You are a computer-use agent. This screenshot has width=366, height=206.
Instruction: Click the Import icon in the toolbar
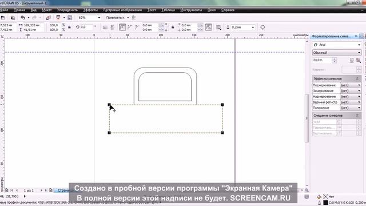click(48, 18)
